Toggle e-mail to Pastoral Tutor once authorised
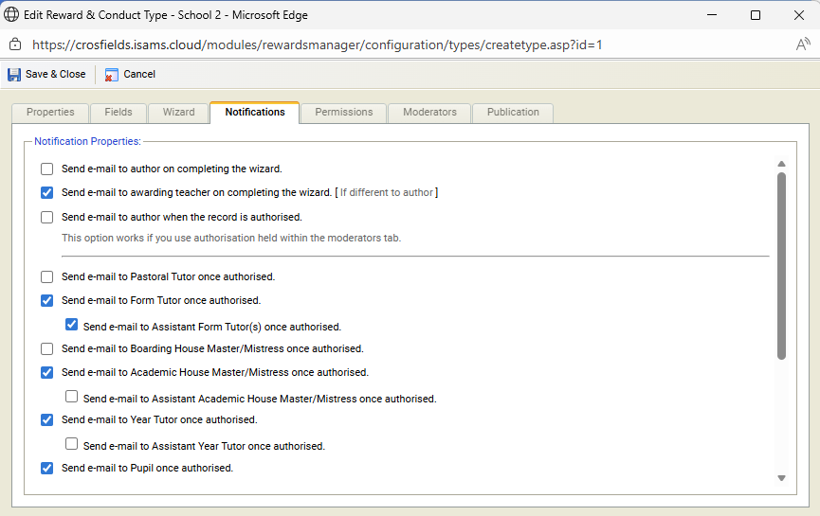820x516 pixels. [46, 277]
